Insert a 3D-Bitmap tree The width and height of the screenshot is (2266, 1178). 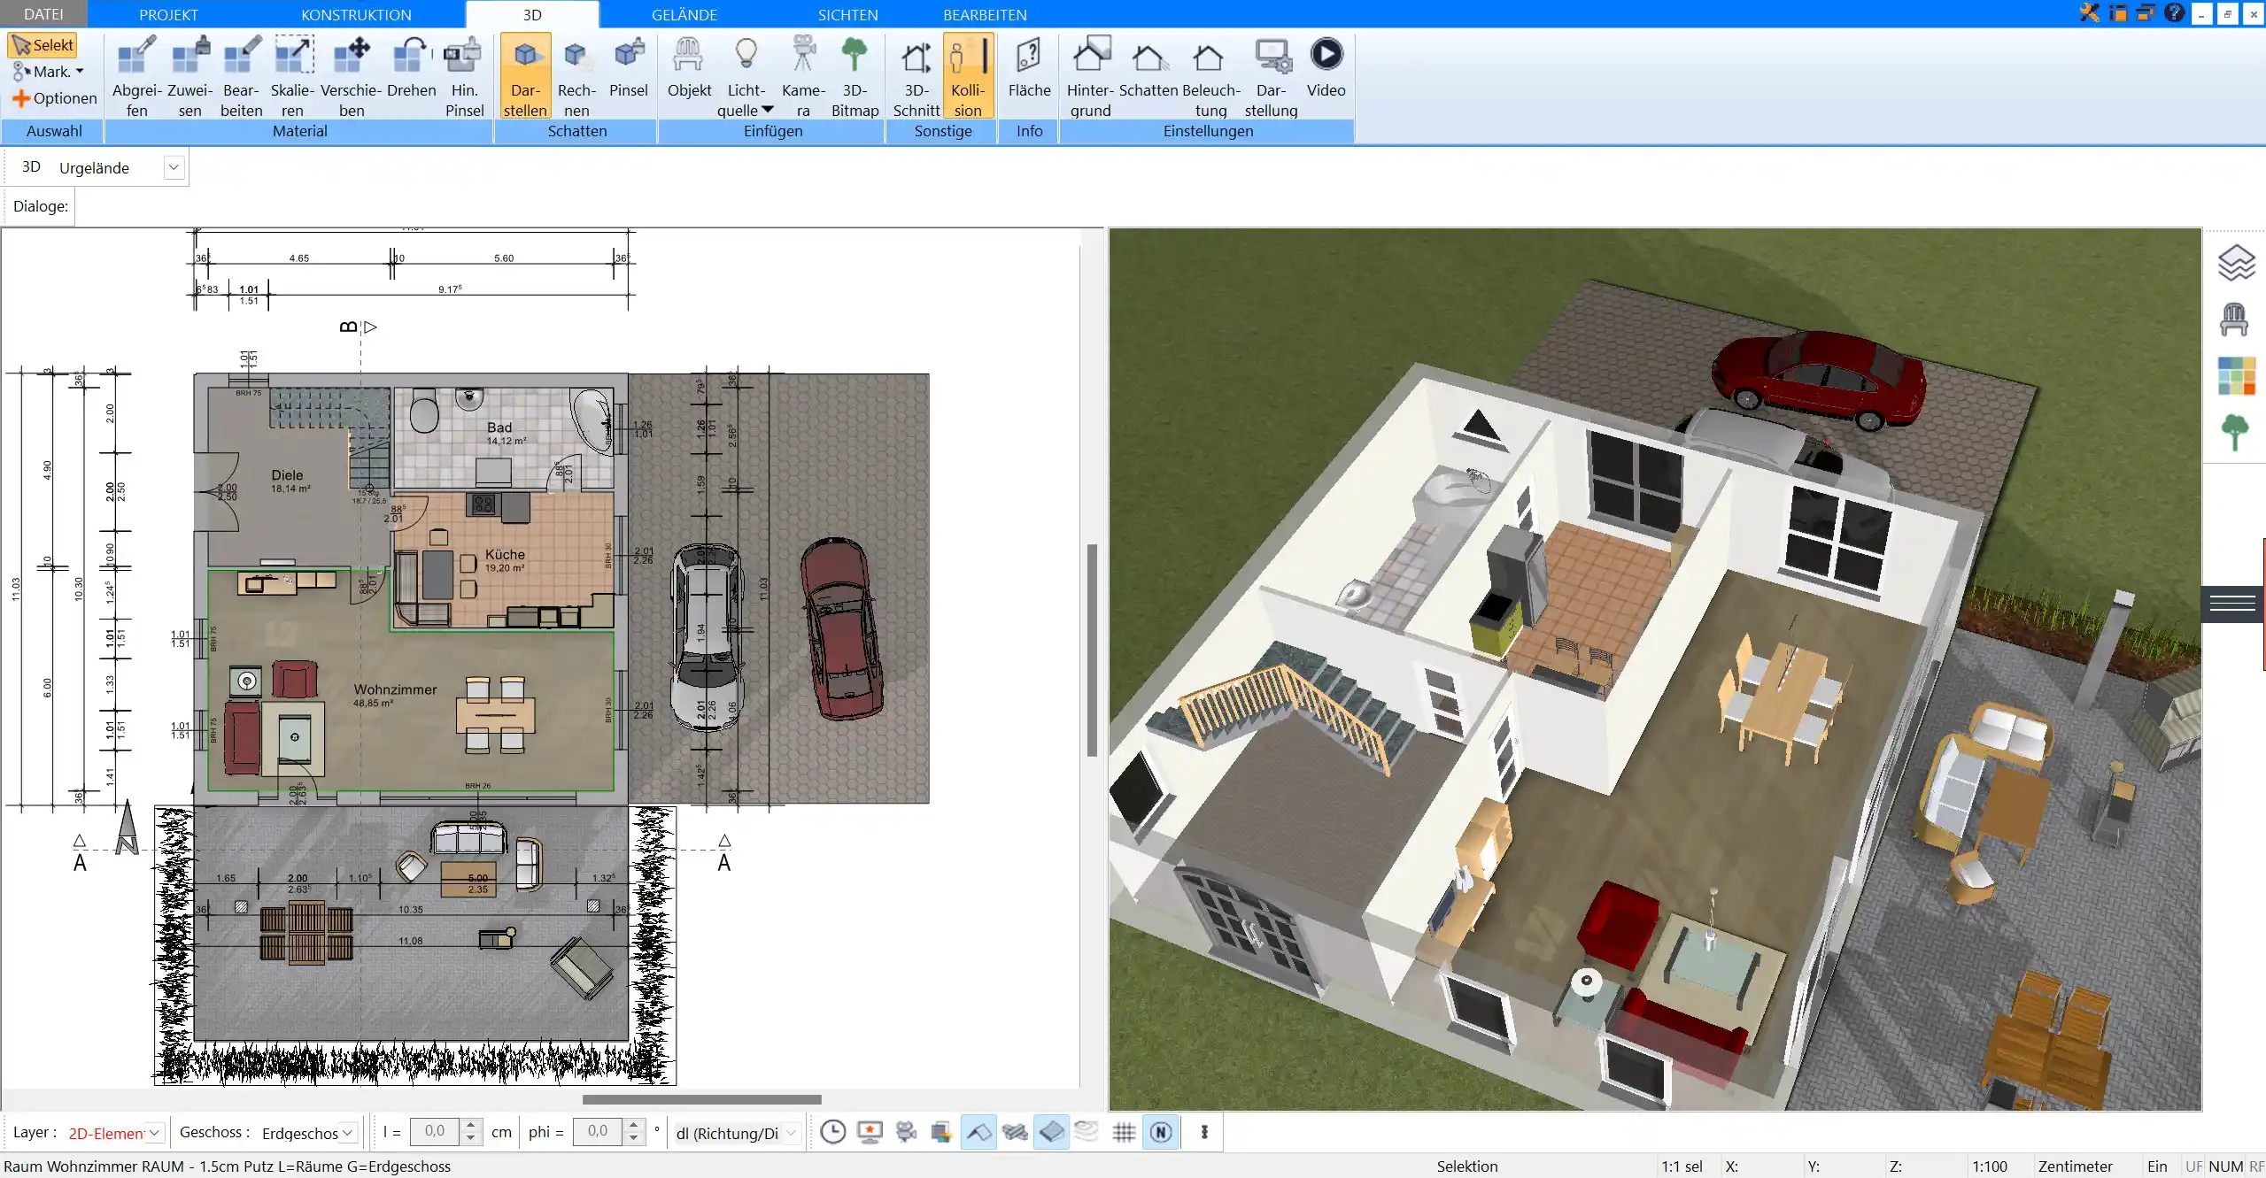[855, 76]
